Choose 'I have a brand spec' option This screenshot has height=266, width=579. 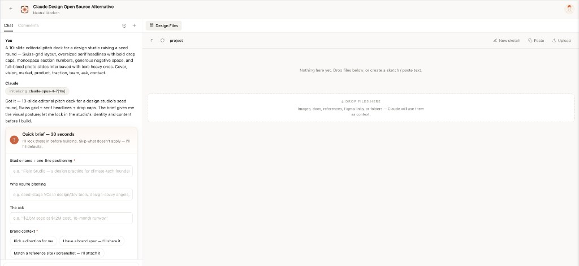92,241
